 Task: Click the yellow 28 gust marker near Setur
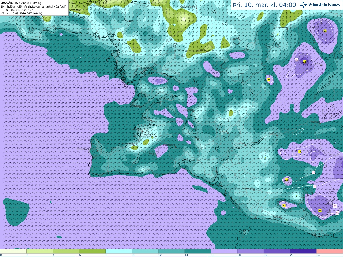(305, 62)
